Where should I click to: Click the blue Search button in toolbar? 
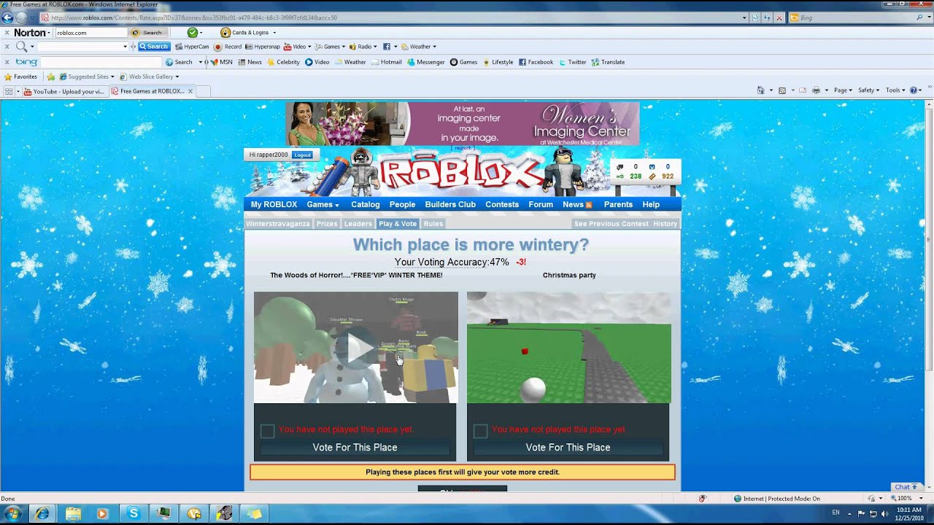(x=154, y=47)
